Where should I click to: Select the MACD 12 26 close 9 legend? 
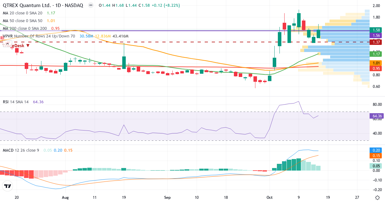(21, 150)
